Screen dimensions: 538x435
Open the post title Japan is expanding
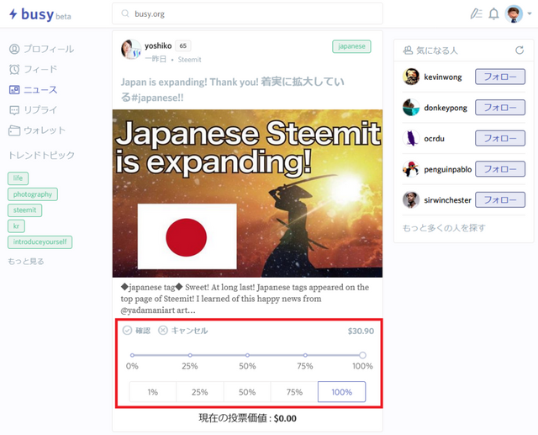point(232,90)
